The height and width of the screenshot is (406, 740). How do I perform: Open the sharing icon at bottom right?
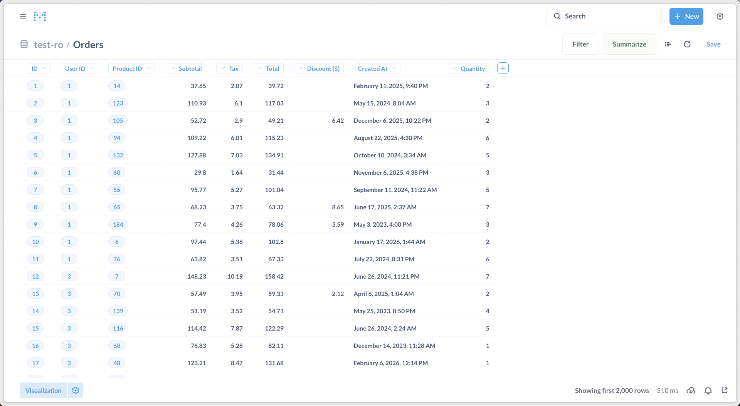[725, 391]
